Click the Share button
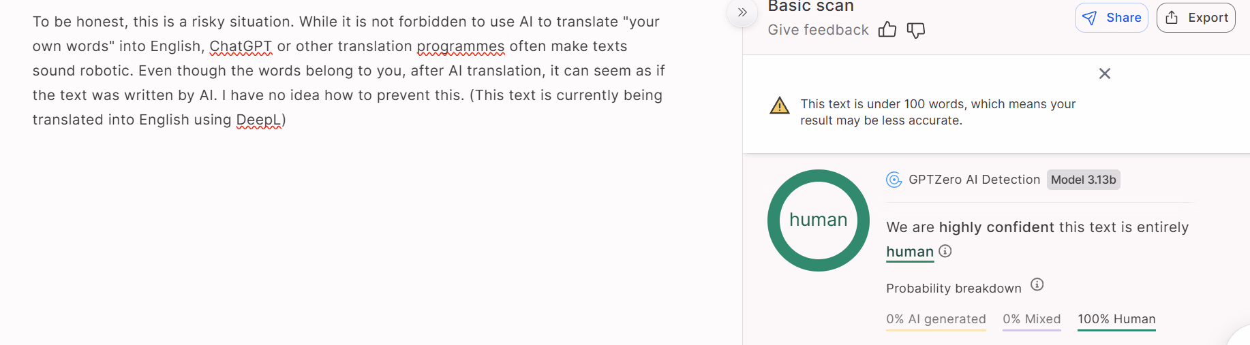Viewport: 1250px width, 345px height. [1111, 18]
